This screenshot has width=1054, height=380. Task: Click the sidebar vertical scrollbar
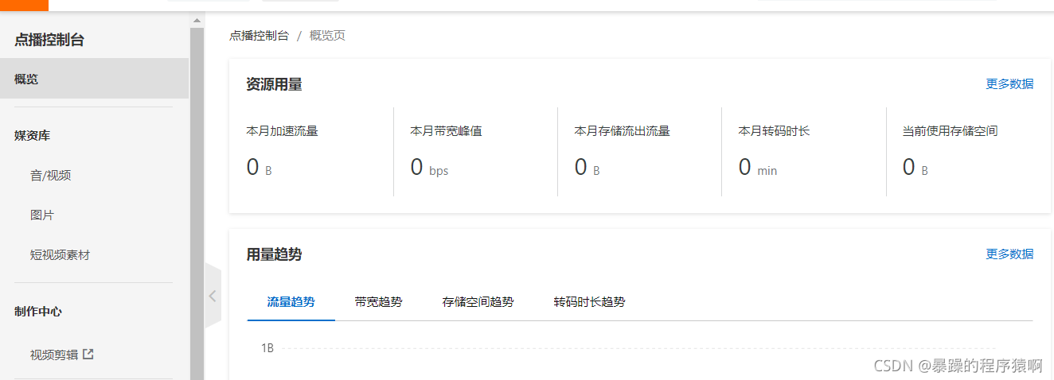coord(197,203)
